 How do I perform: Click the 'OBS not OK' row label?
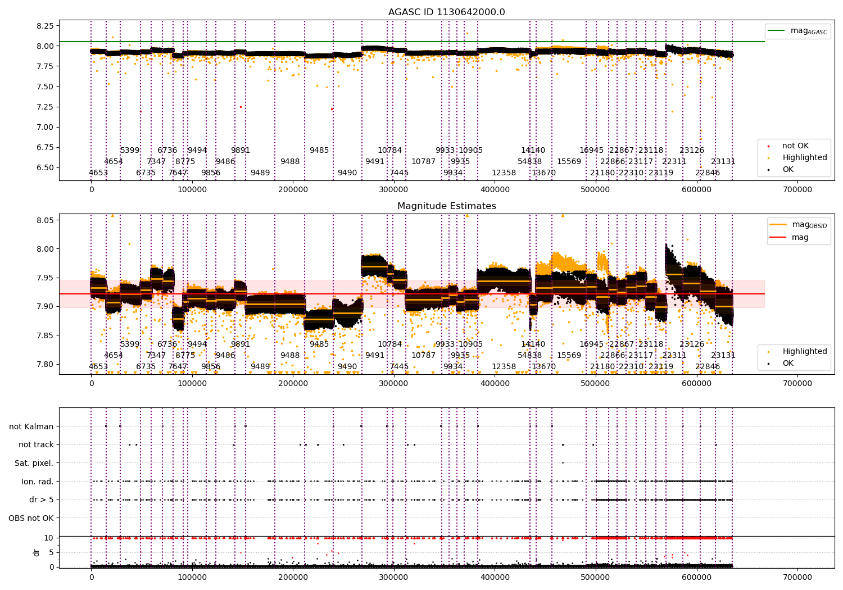[31, 518]
